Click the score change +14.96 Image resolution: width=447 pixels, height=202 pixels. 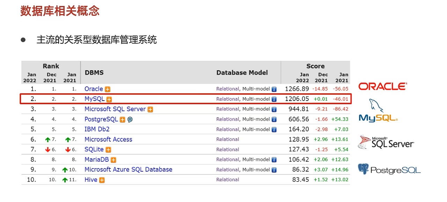point(340,170)
